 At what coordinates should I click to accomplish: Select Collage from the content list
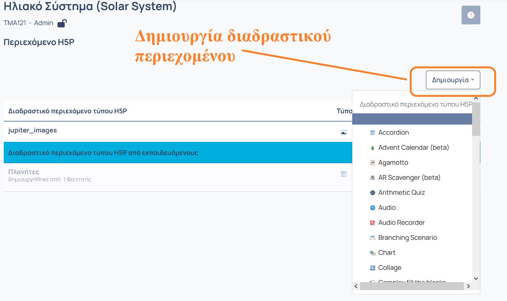tap(389, 268)
